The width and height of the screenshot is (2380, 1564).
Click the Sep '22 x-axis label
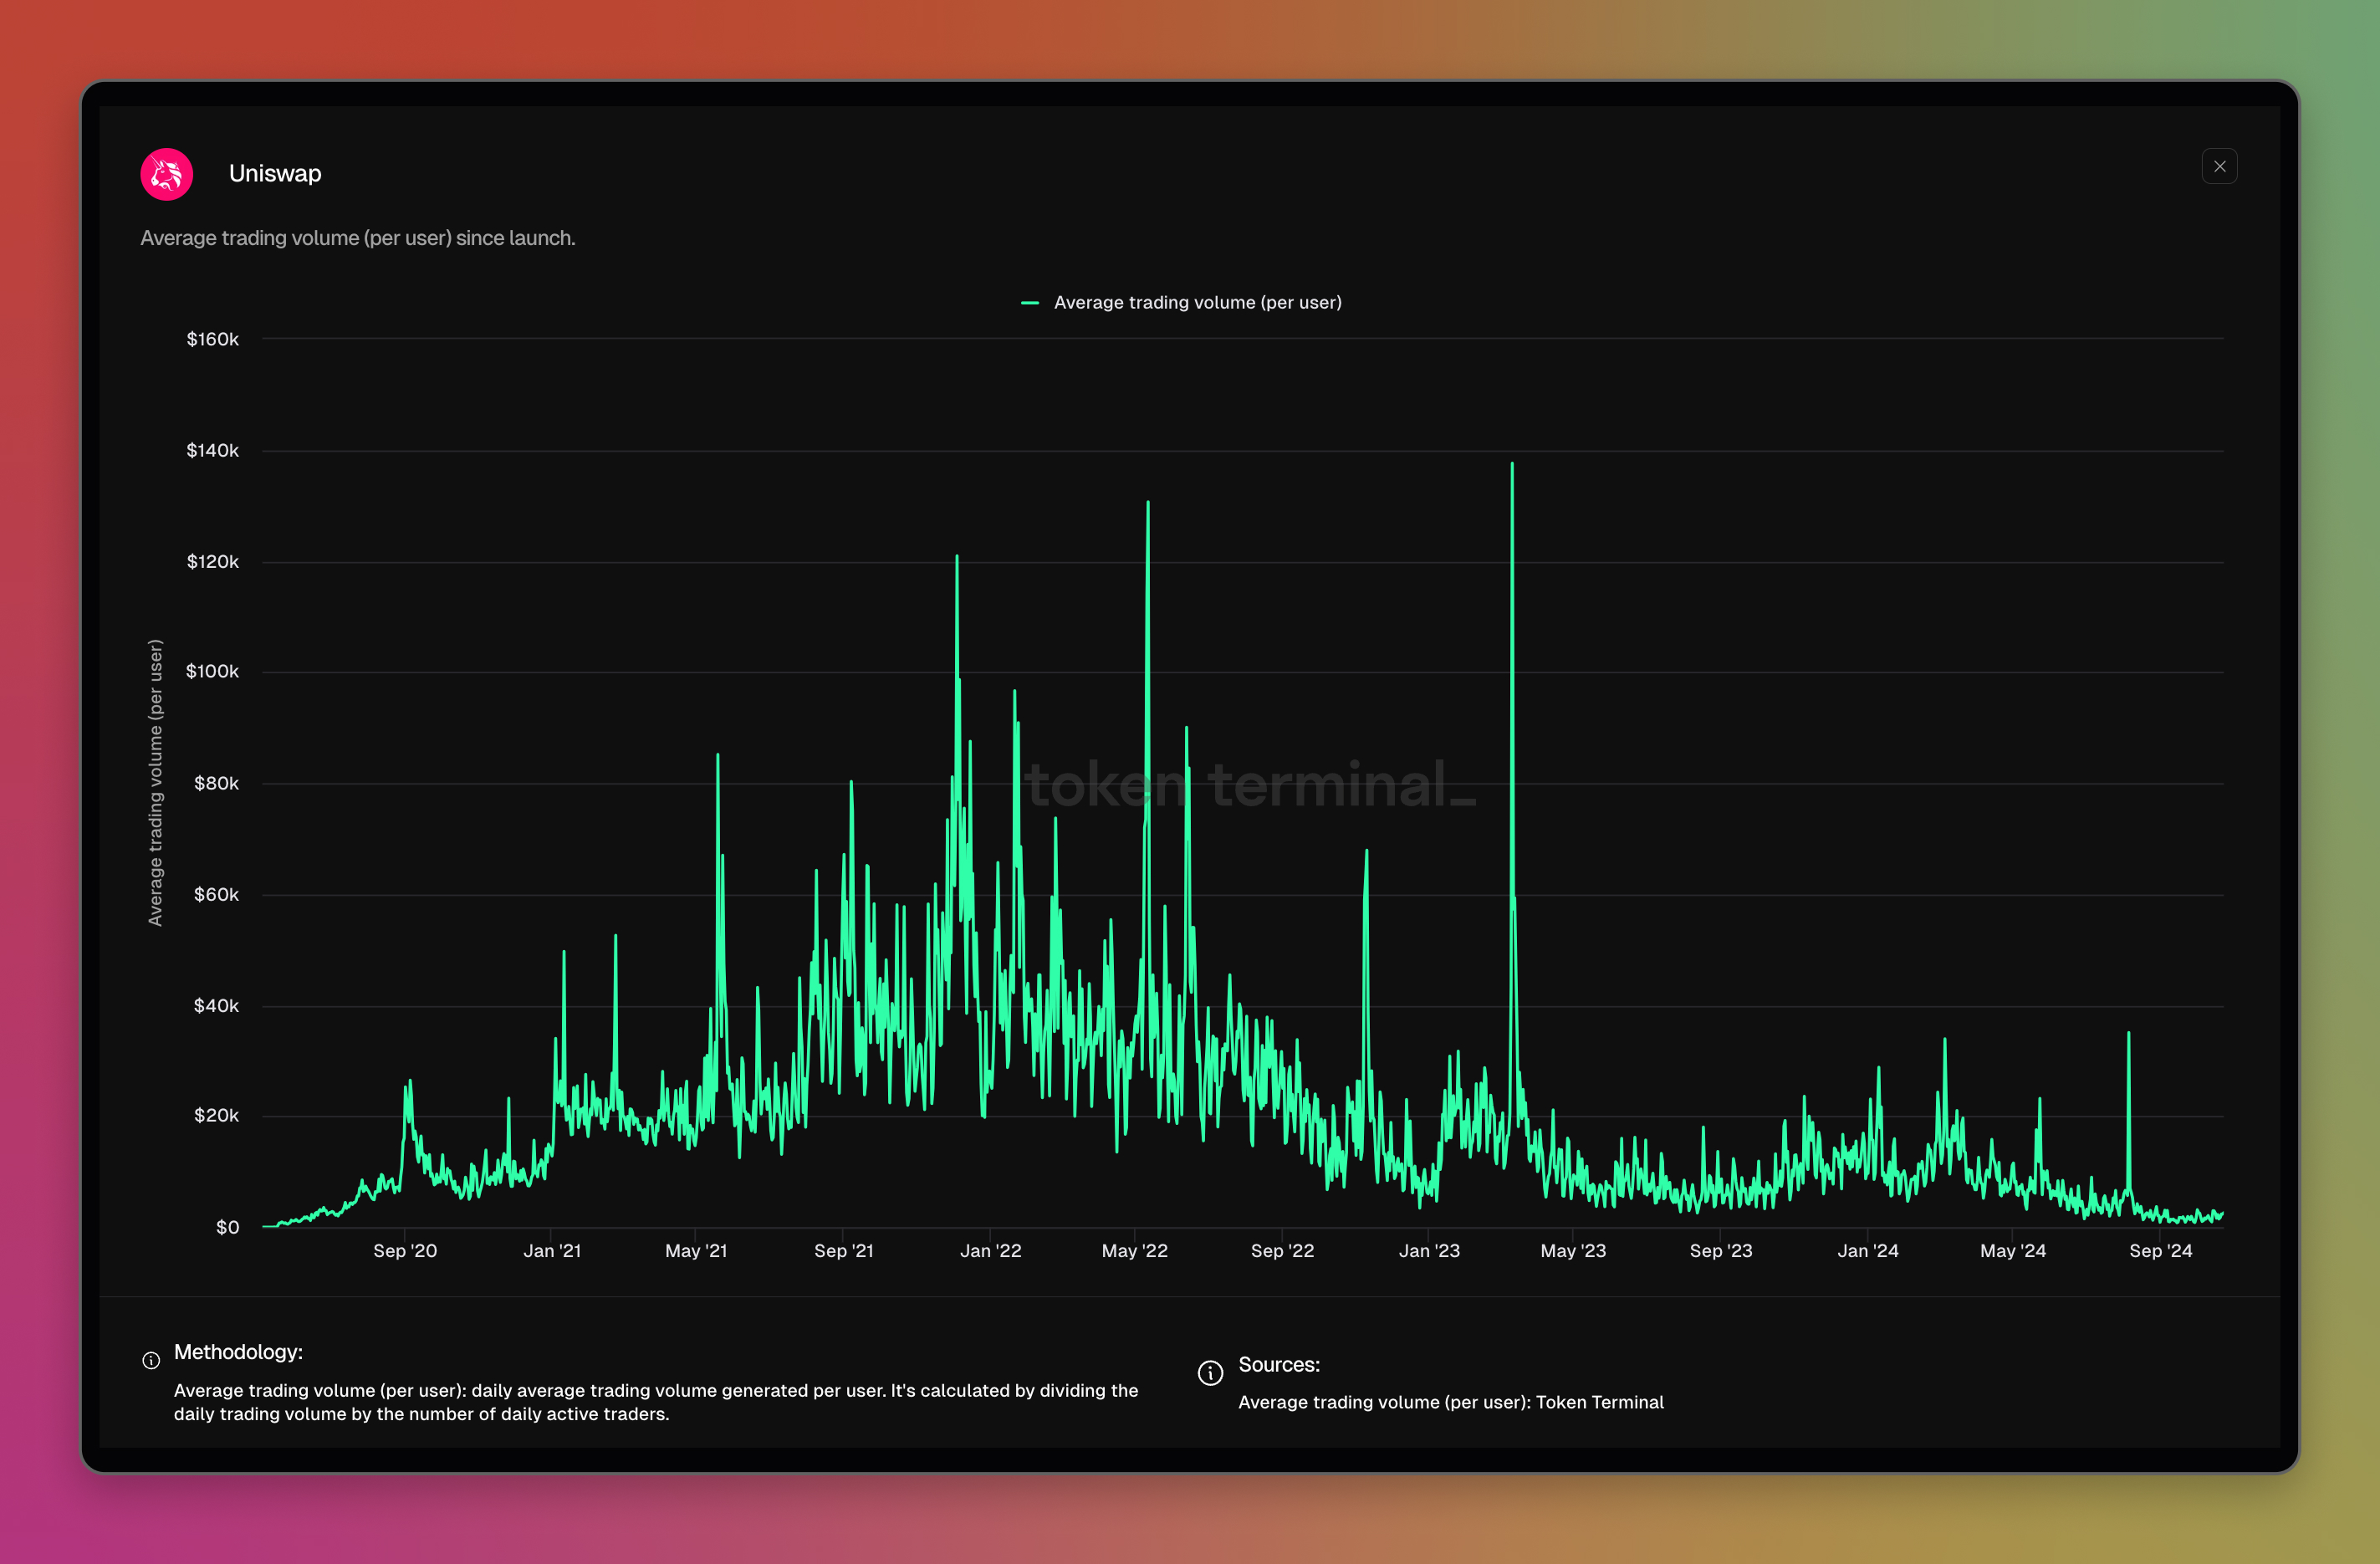[1283, 1250]
